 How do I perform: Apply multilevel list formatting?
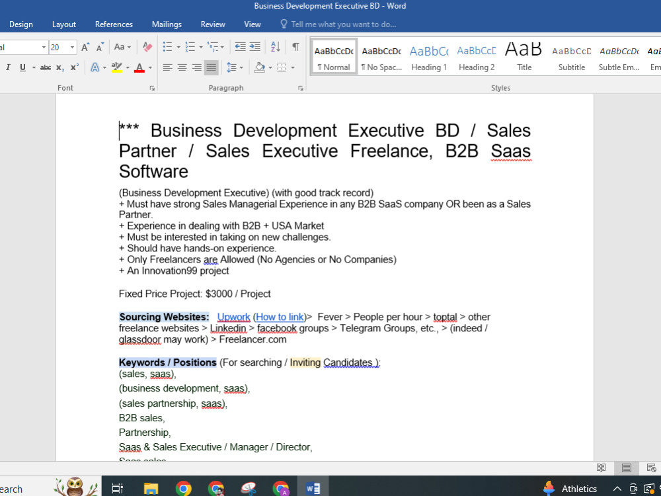214,47
